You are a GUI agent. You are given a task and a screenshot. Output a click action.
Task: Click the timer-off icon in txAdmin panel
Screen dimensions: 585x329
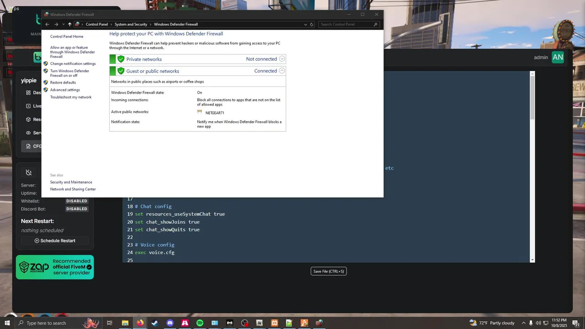click(x=28, y=172)
